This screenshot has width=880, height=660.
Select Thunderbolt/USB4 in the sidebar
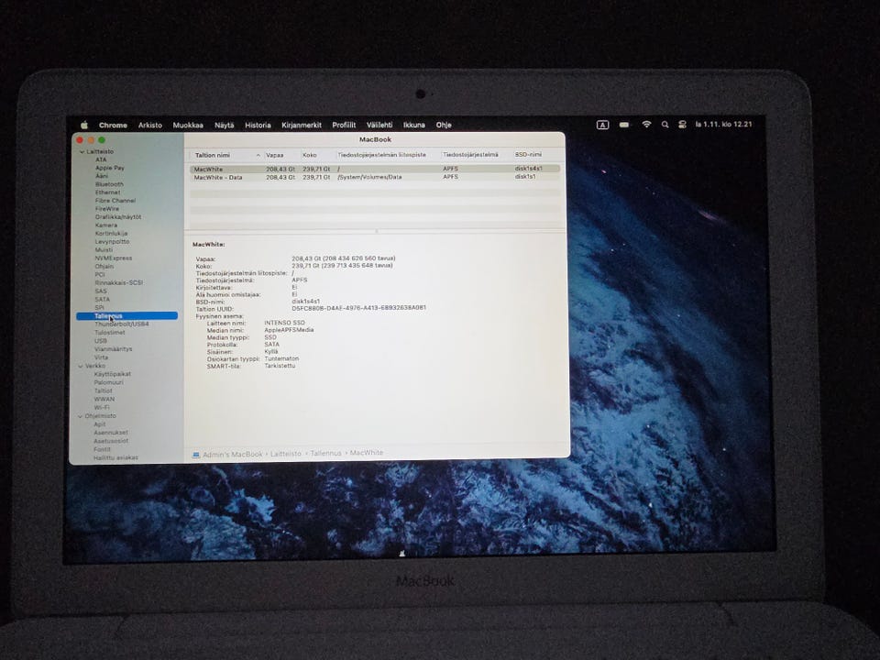pos(122,324)
